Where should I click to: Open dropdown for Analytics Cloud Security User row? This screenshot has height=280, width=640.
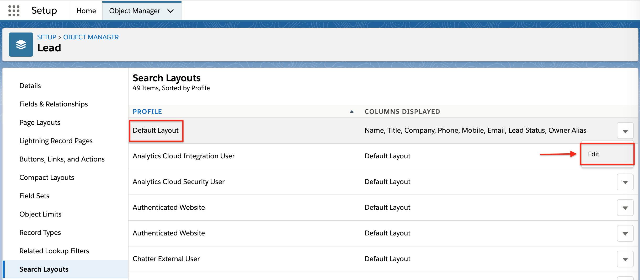click(x=625, y=182)
